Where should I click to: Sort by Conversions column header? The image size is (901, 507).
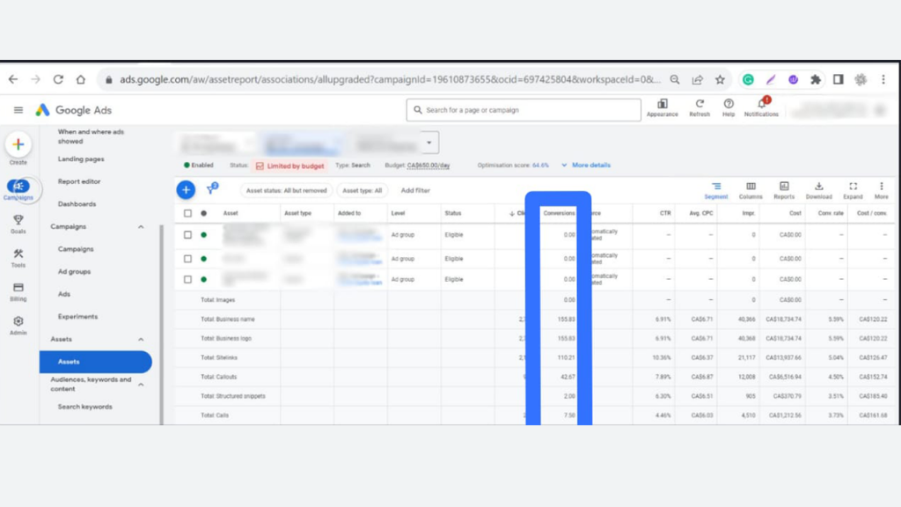click(559, 213)
